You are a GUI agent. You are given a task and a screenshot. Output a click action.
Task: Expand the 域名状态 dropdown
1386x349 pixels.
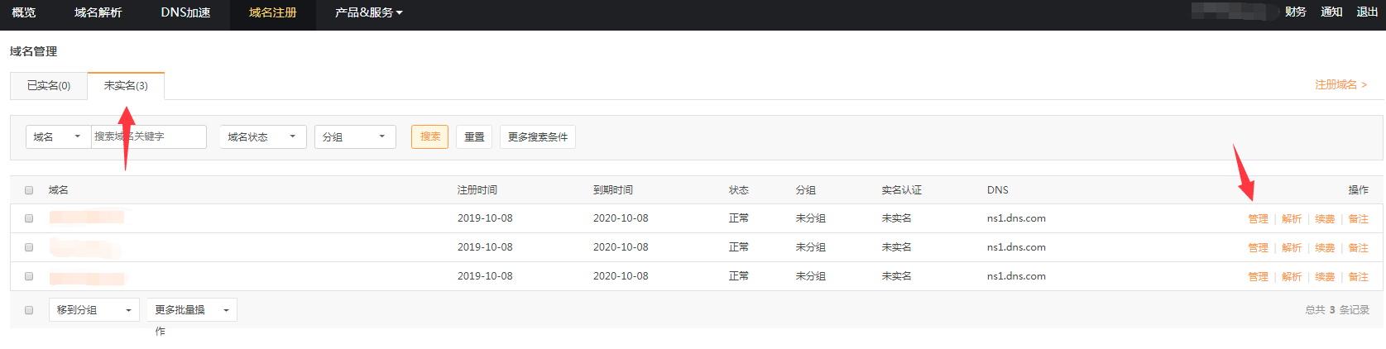pos(262,137)
